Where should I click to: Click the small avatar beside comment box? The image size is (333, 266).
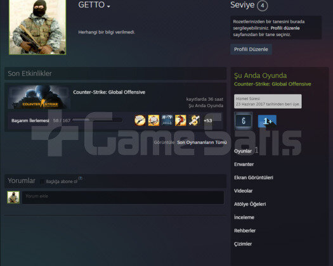(x=13, y=197)
